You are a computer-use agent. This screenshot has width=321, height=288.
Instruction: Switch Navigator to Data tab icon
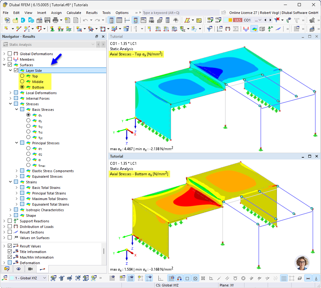coord(7,269)
